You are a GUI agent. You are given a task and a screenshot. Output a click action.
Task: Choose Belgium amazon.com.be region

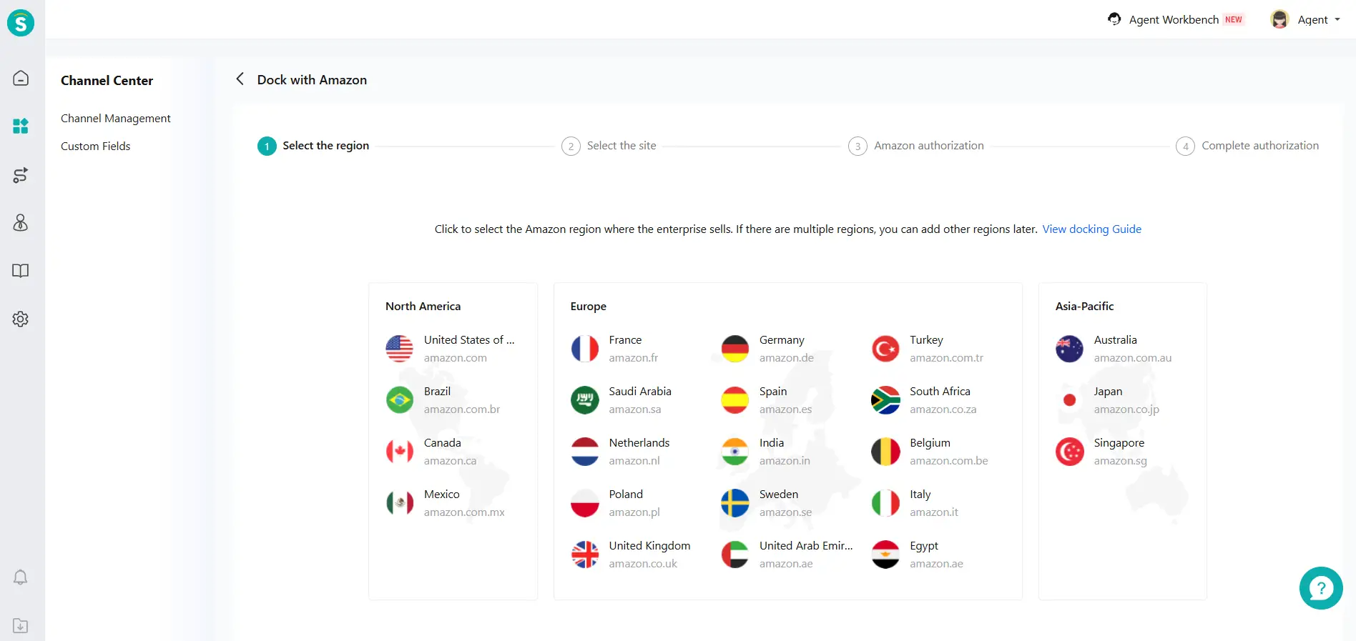coord(930,452)
